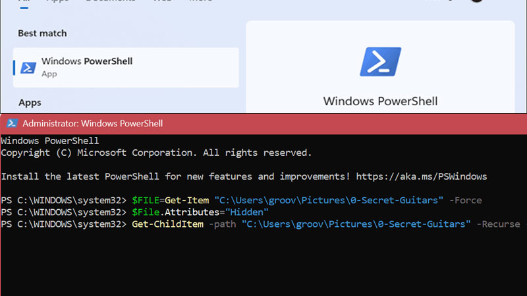Click the -Recurse parameter text
Image resolution: width=527 pixels, height=296 pixels.
(499, 224)
